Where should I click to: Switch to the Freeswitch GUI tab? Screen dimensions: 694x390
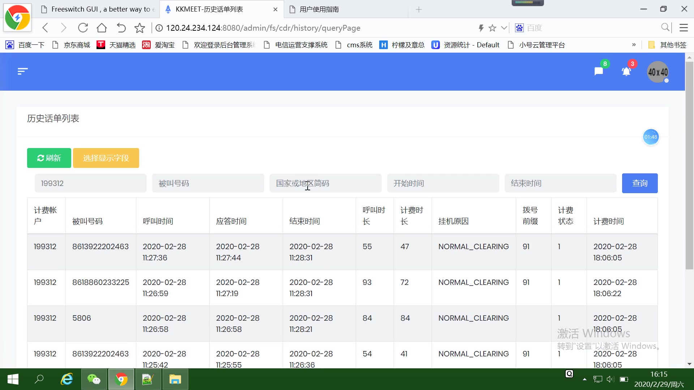coord(98,9)
